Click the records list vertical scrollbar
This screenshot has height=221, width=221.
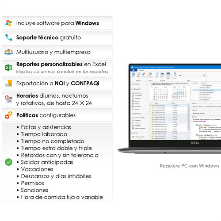coord(188,118)
